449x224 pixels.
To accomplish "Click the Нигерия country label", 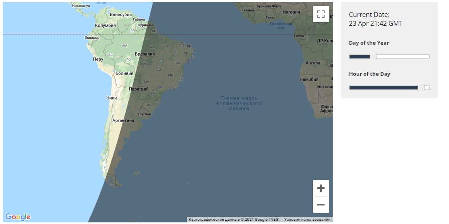I will click(291, 12).
